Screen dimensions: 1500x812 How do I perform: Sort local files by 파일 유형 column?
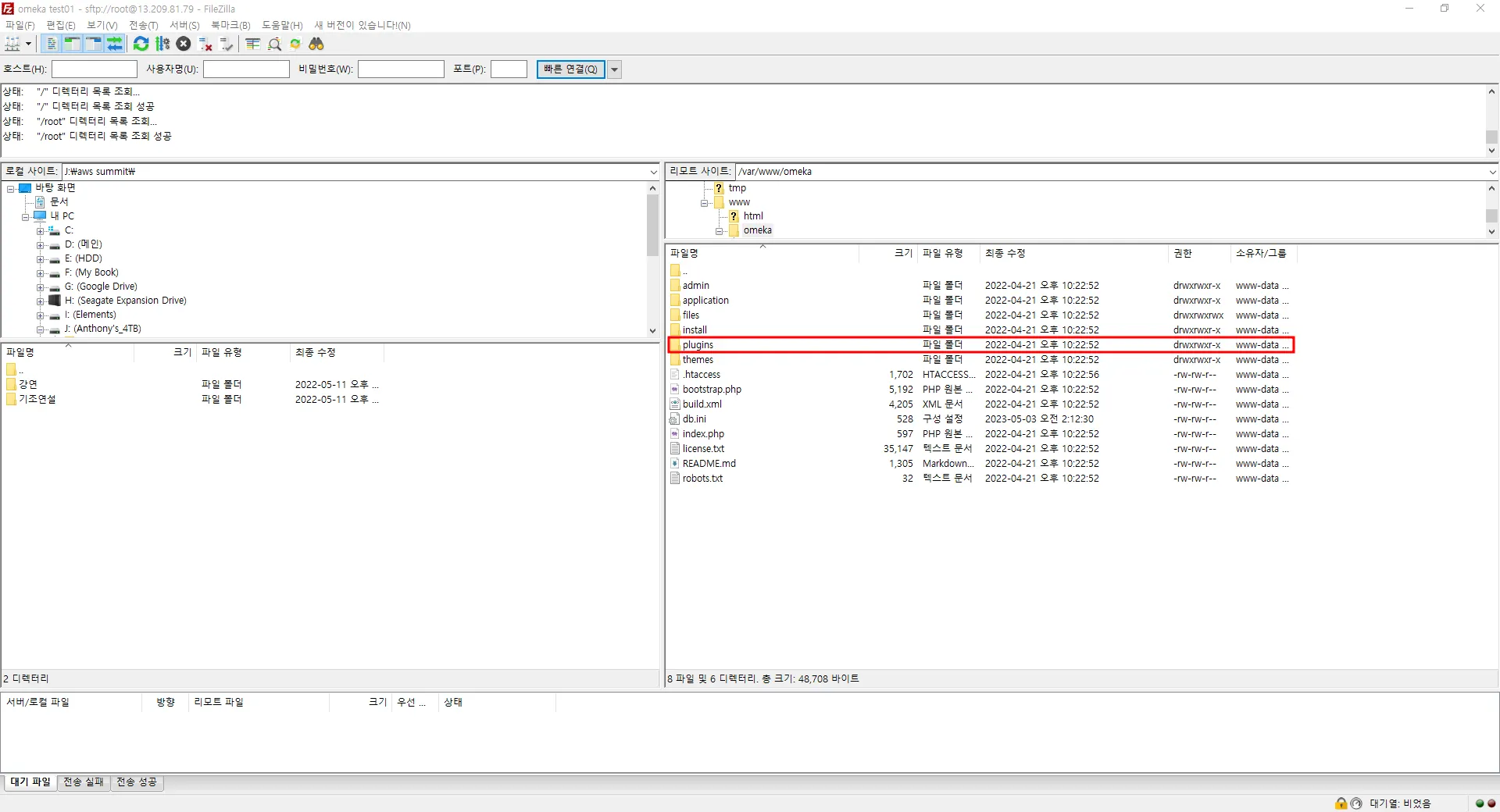(243, 352)
